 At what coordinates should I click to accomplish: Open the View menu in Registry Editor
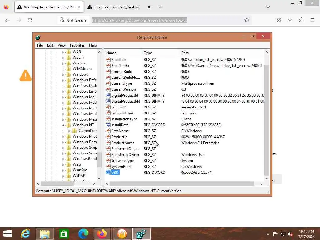[x=62, y=45]
